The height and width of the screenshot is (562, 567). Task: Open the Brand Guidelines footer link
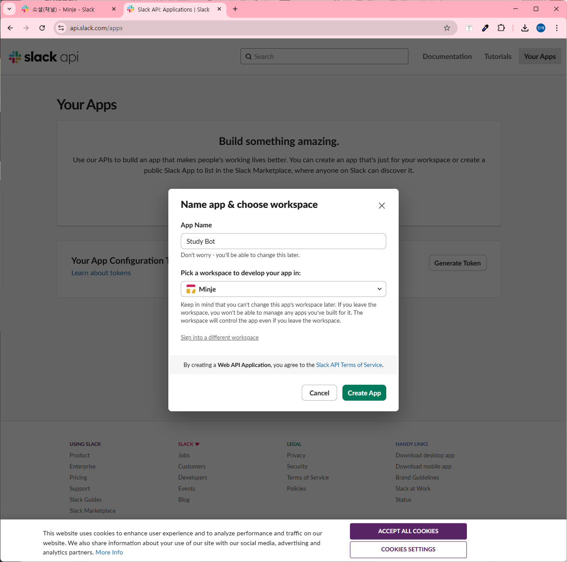pos(417,477)
